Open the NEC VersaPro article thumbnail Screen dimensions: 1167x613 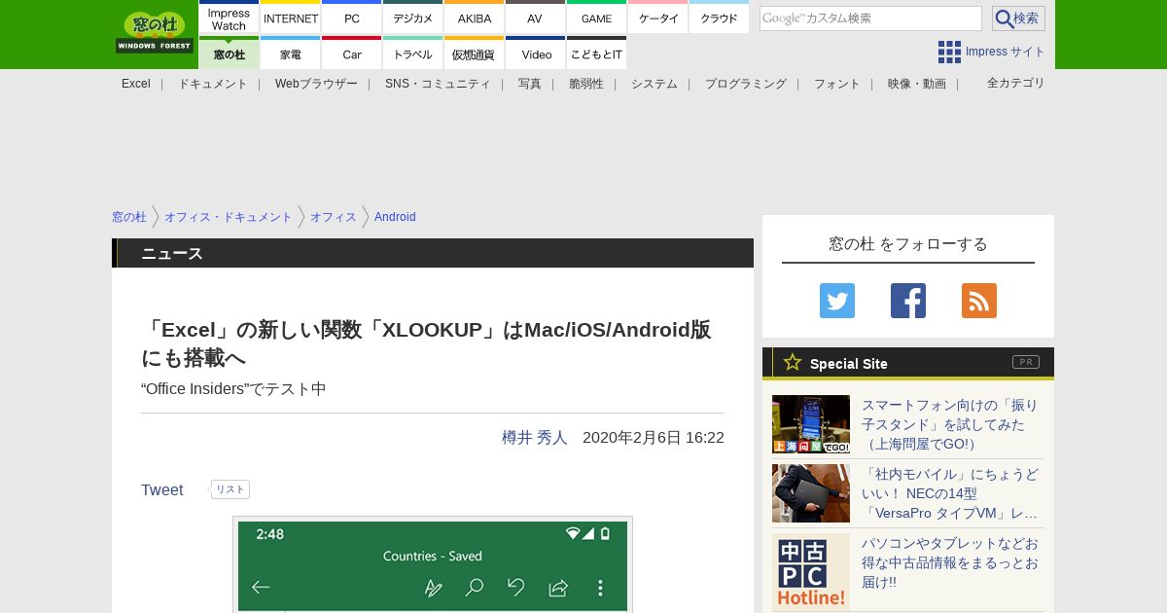811,493
